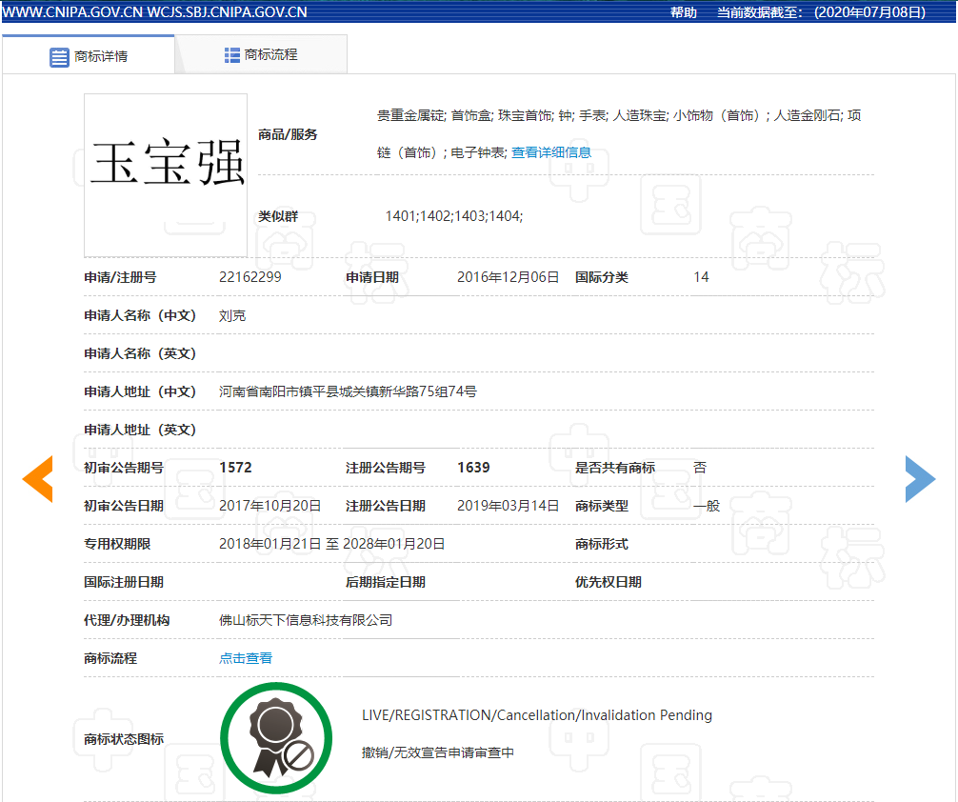The width and height of the screenshot is (958, 802).
Task: Click the 申请人地址（中文） label
Action: click(140, 391)
